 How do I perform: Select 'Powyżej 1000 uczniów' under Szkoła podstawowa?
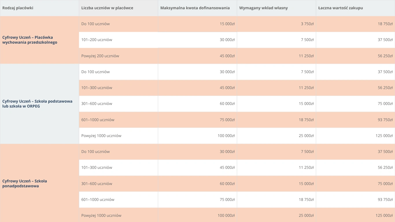(119, 136)
